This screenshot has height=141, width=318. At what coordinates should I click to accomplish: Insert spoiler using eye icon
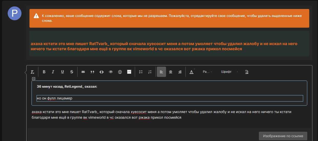tap(111, 72)
